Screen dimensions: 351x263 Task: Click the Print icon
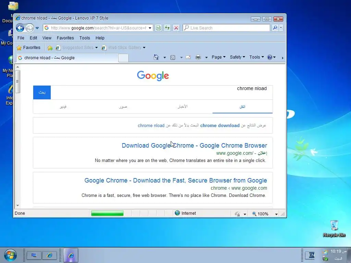[x=198, y=57]
